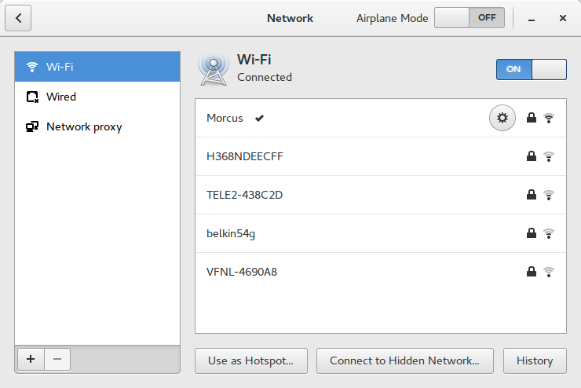Click the signal icon for VFNL-4690A8
Viewport: 581px width, 388px height.
click(x=549, y=272)
